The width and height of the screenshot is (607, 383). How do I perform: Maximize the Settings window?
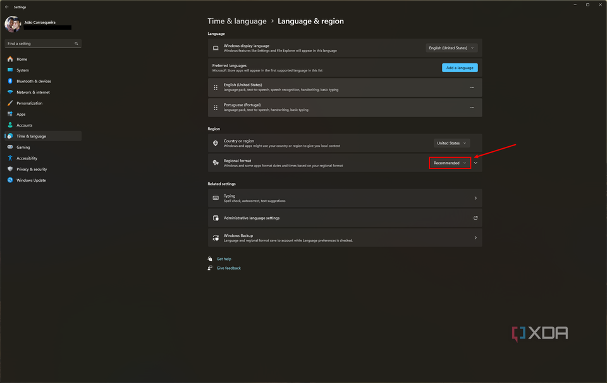pyautogui.click(x=587, y=4)
